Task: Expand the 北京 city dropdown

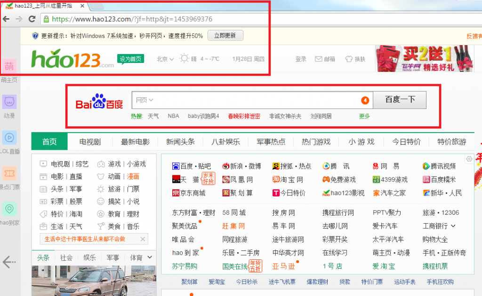Action: pyautogui.click(x=165, y=59)
